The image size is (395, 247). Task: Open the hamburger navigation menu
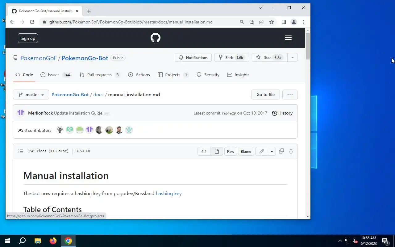coord(288,38)
